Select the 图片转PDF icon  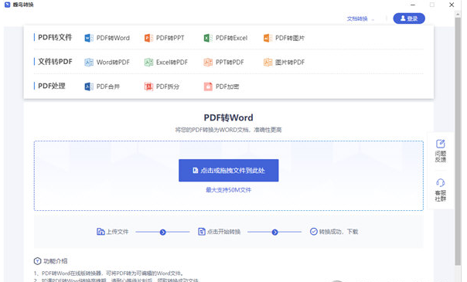[x=268, y=62]
